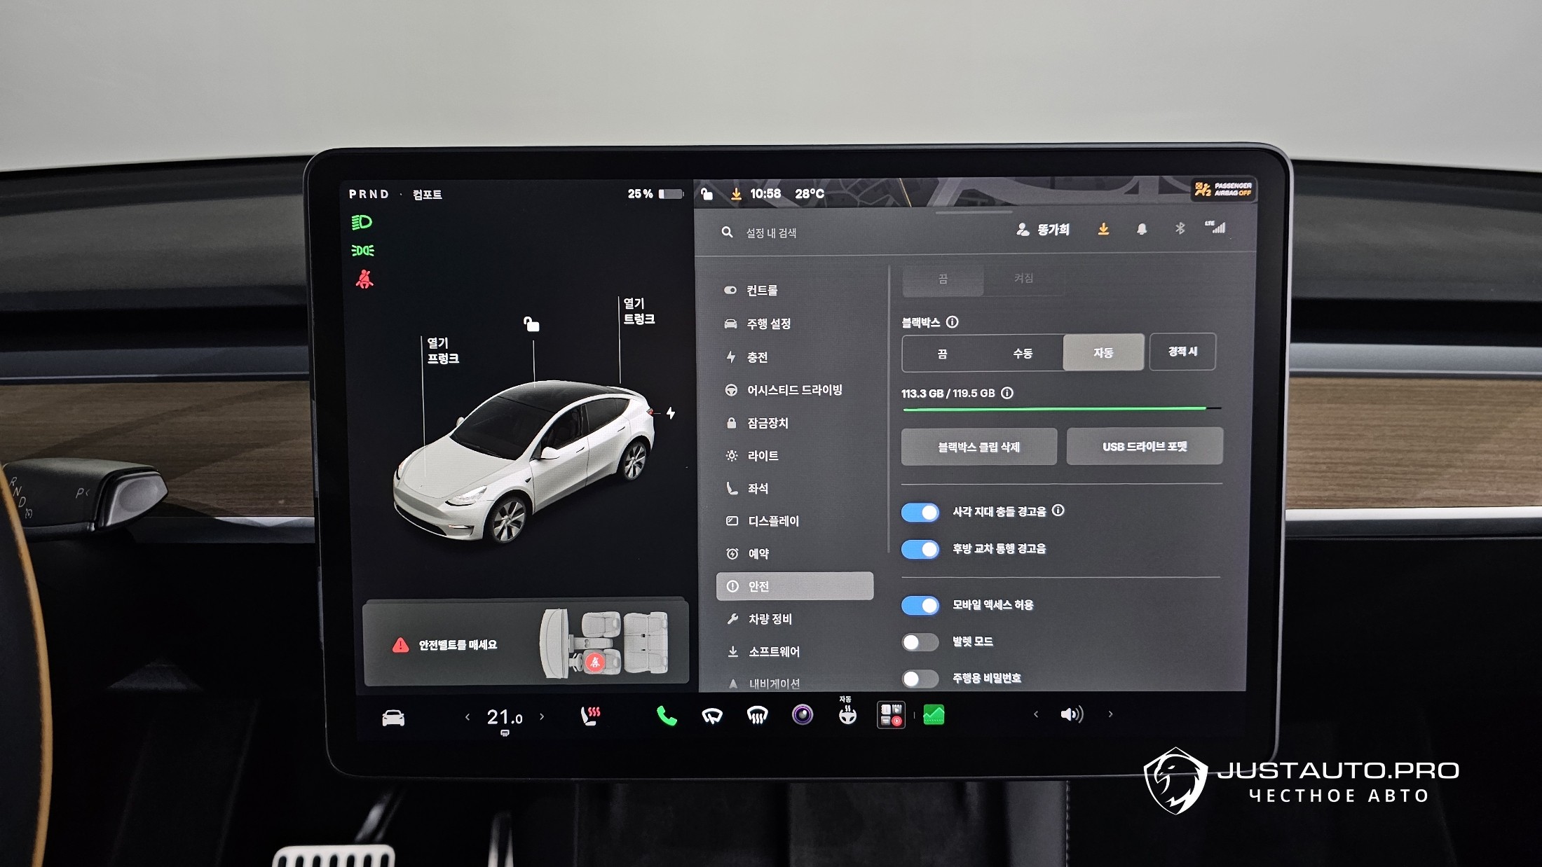Increase temperature with right arrow
Viewport: 1542px width, 867px height.
pyautogui.click(x=542, y=716)
